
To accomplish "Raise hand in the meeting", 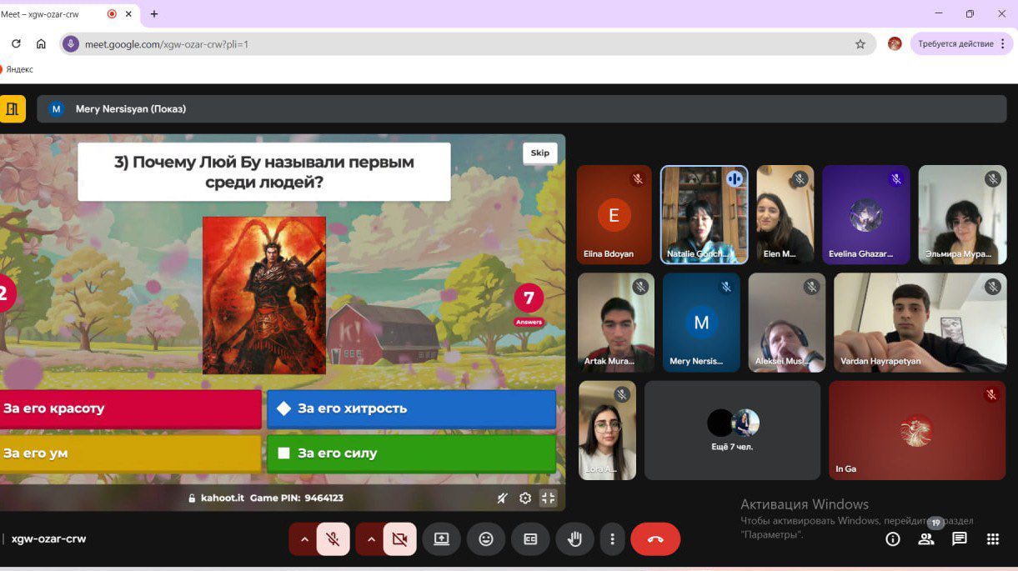I will coord(574,539).
